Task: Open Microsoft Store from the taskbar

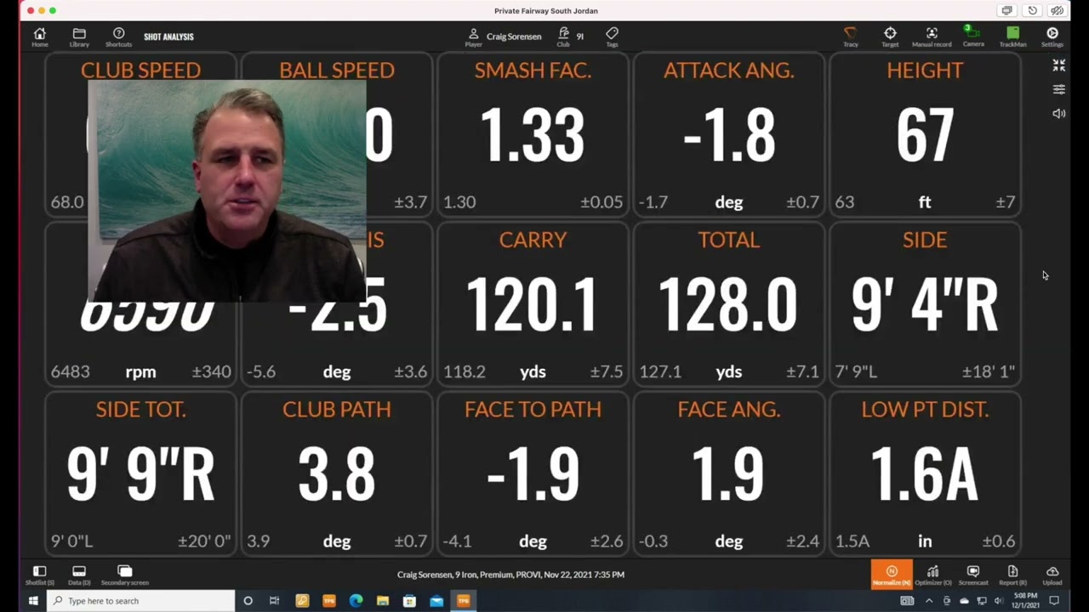Action: (409, 601)
